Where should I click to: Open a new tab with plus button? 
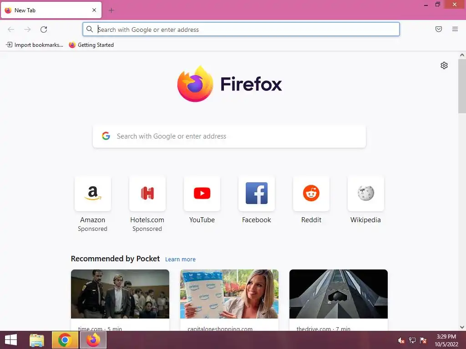click(x=111, y=10)
